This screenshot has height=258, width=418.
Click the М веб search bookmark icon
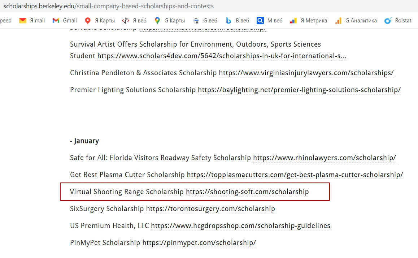pyautogui.click(x=260, y=21)
